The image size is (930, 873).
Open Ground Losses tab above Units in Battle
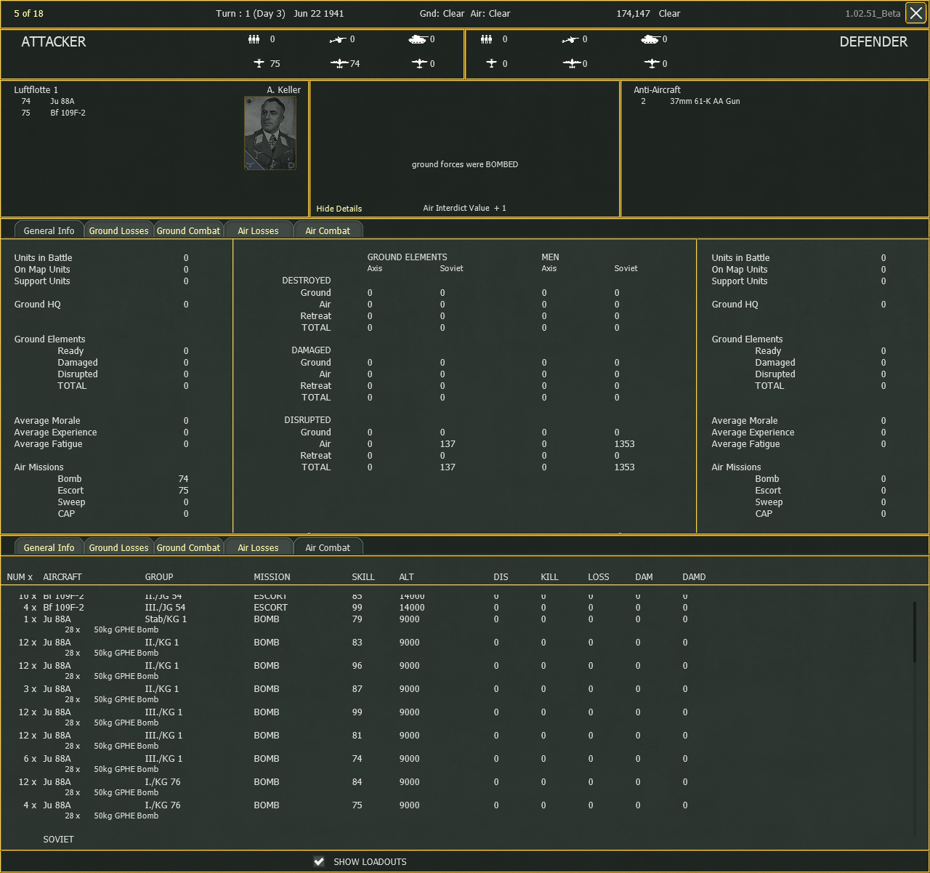pyautogui.click(x=118, y=230)
